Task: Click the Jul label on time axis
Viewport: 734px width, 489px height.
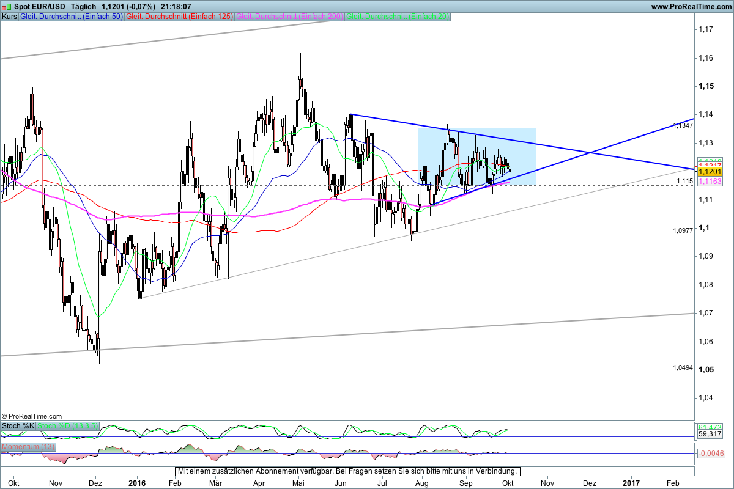Action: [382, 482]
